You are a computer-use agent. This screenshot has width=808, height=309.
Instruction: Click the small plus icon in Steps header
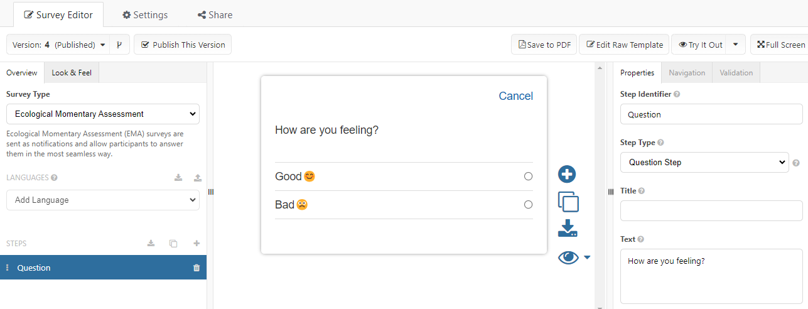197,244
